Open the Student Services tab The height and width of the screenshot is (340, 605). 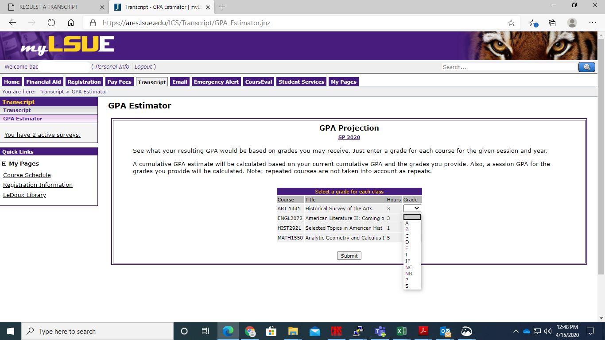(x=302, y=82)
